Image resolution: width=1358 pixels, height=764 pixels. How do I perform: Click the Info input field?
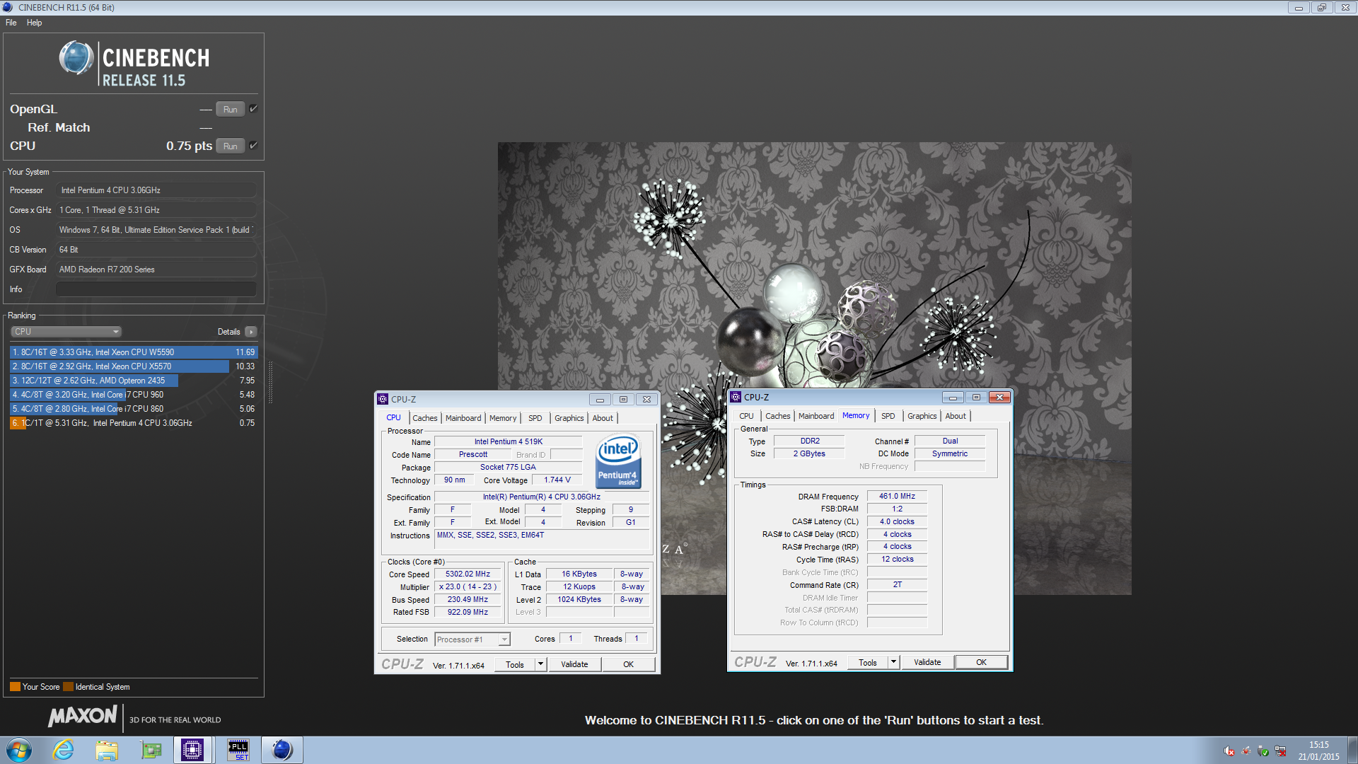point(156,289)
